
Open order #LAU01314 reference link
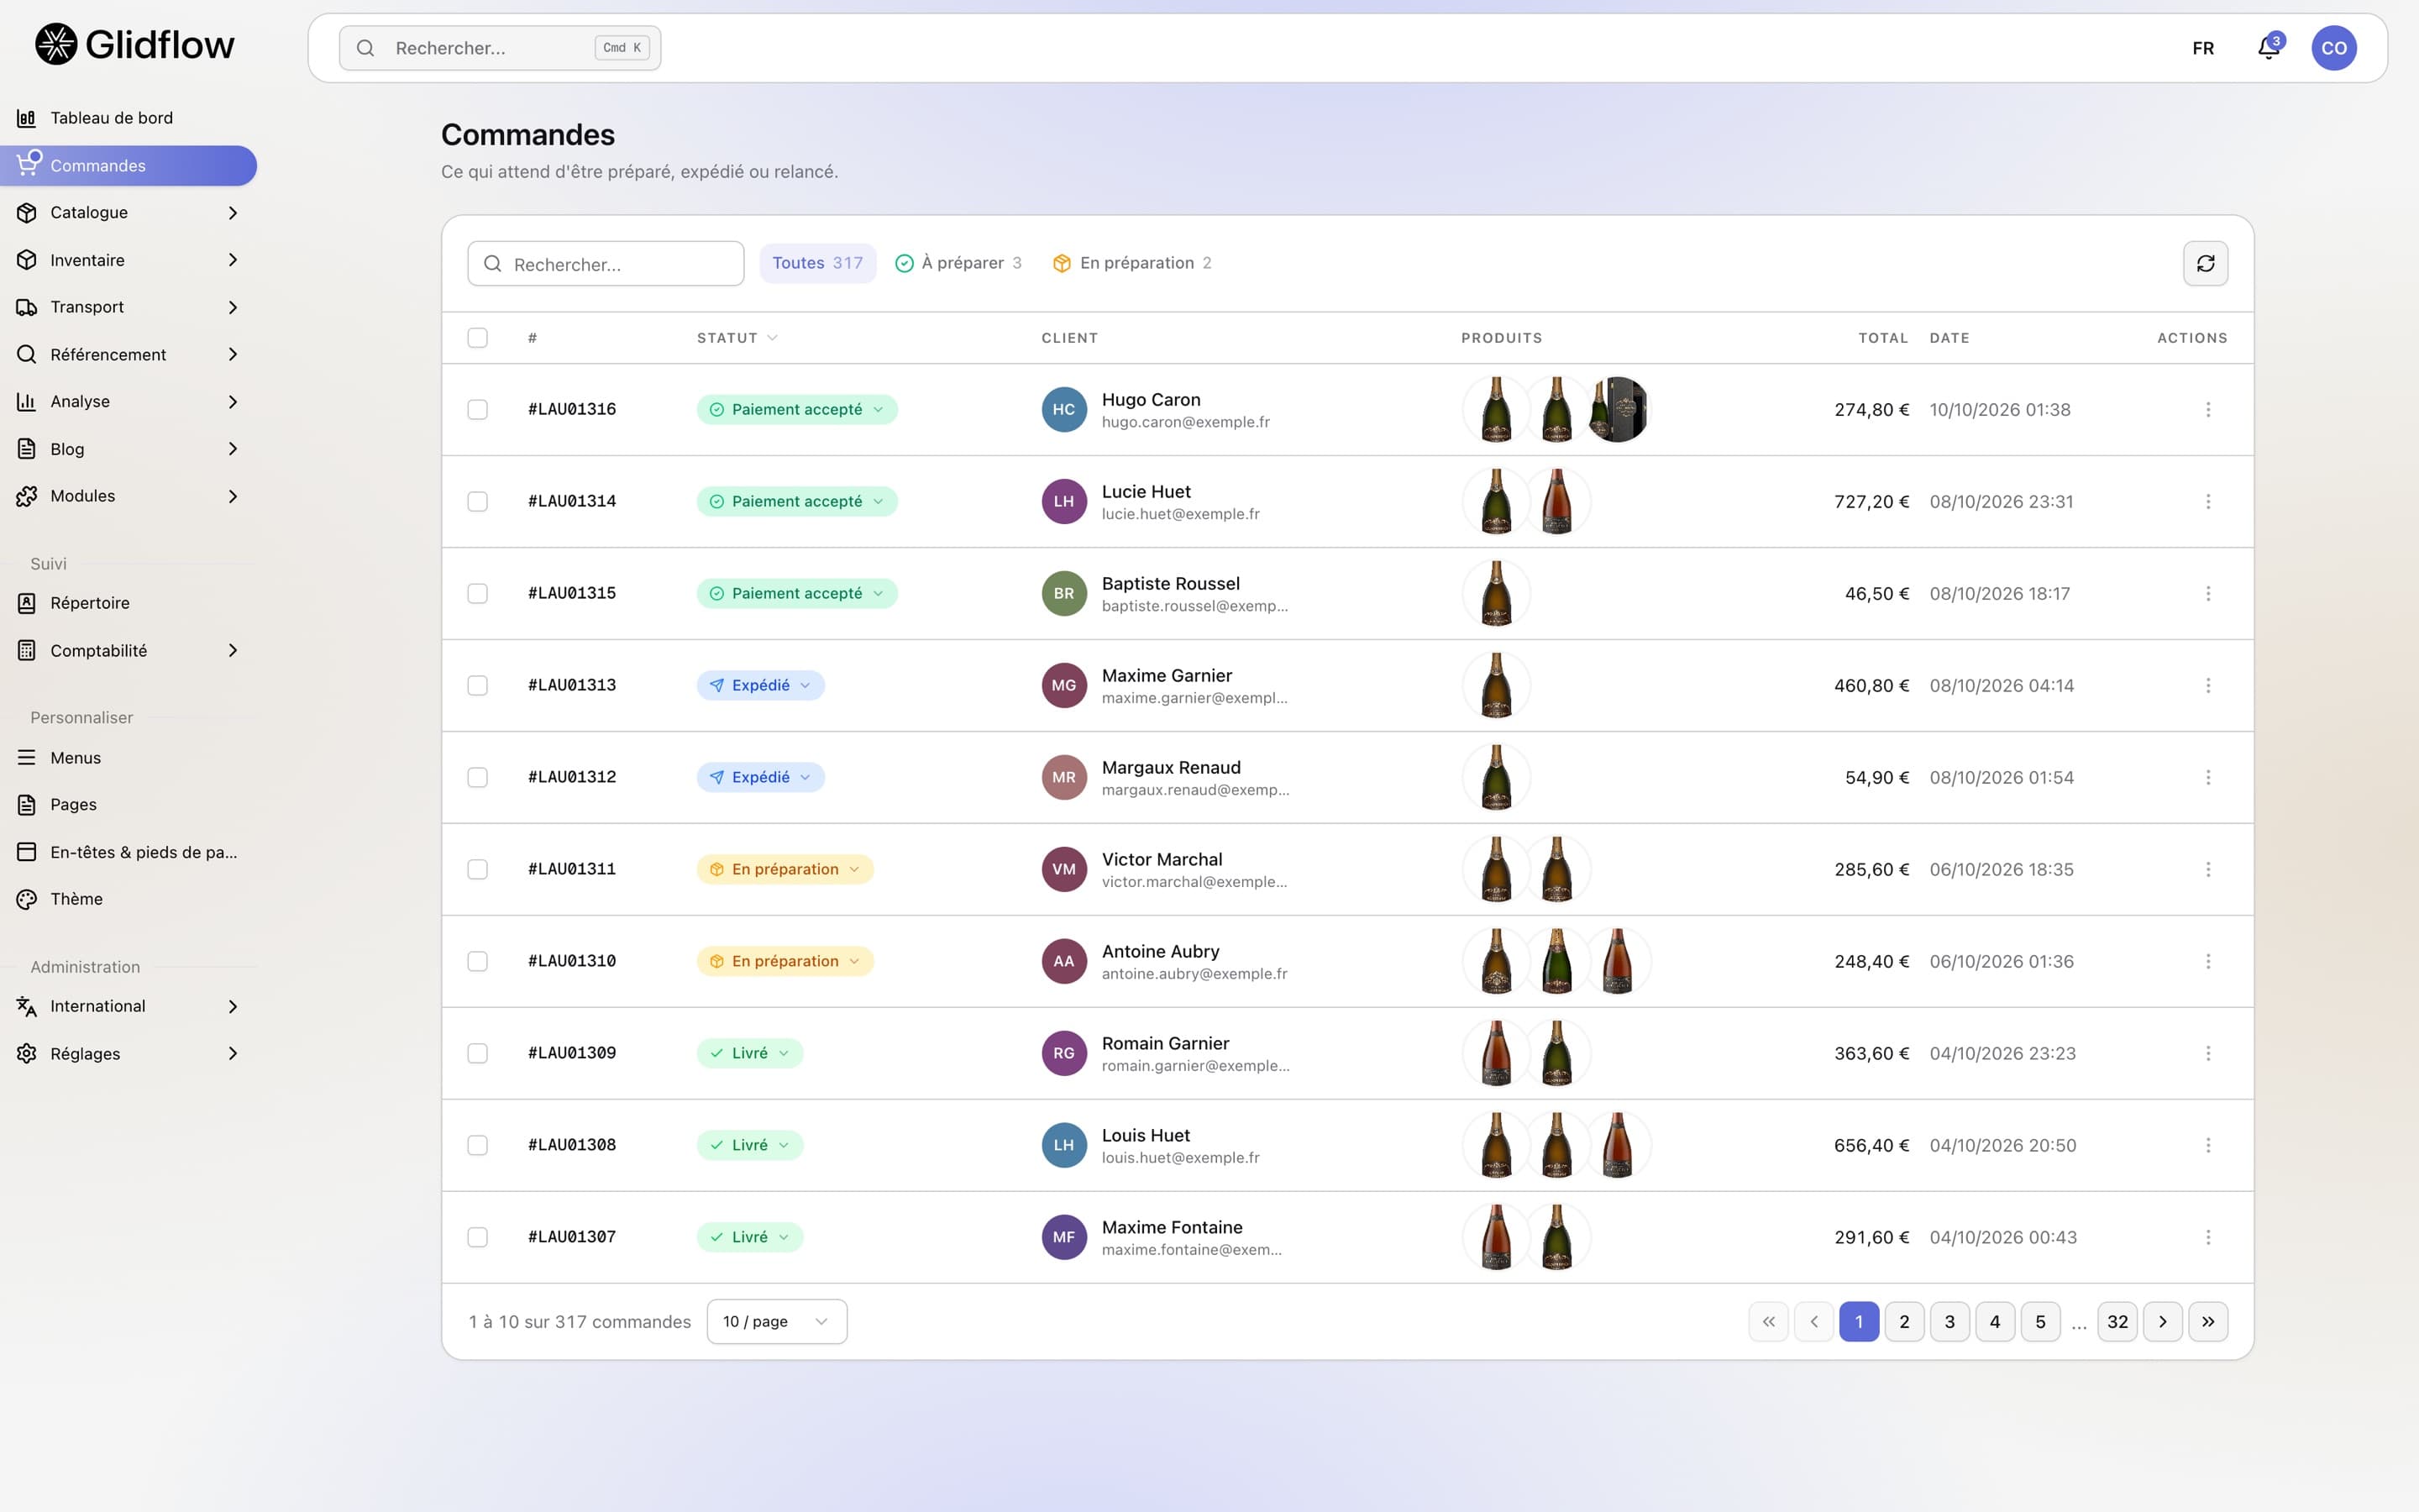(x=572, y=501)
